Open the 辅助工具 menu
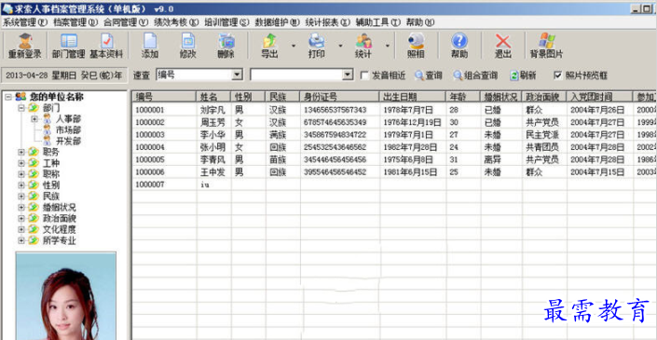 tap(378, 22)
